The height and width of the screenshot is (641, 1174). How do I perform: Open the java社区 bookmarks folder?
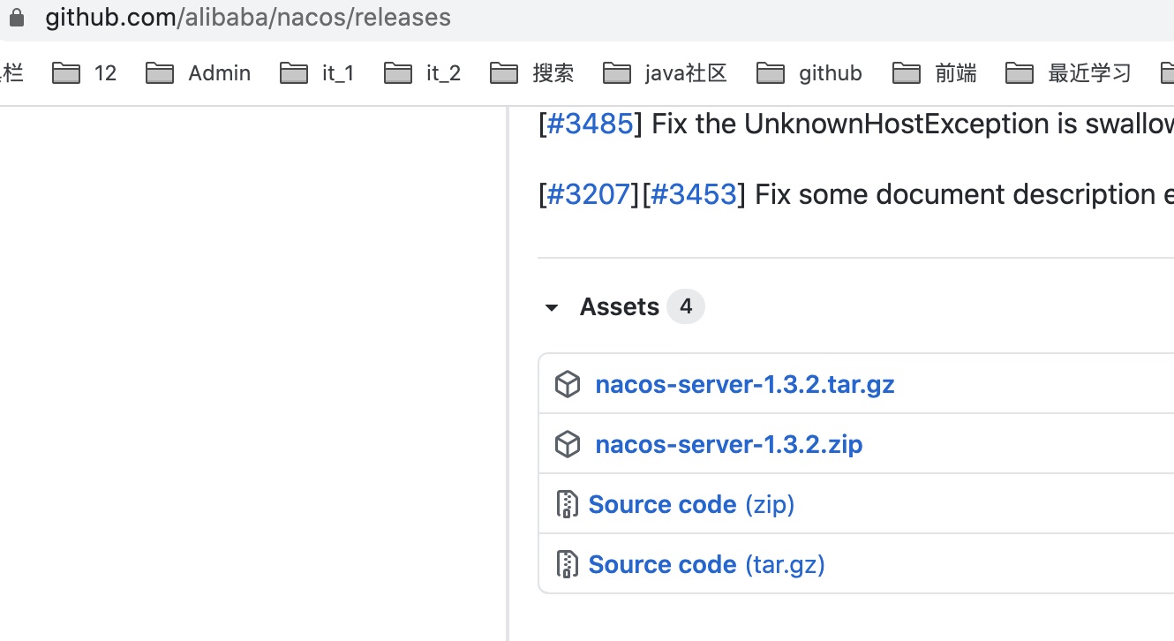click(x=666, y=73)
